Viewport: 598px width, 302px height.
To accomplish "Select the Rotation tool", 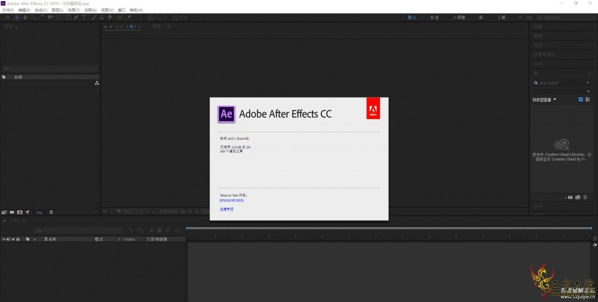I will pos(43,17).
